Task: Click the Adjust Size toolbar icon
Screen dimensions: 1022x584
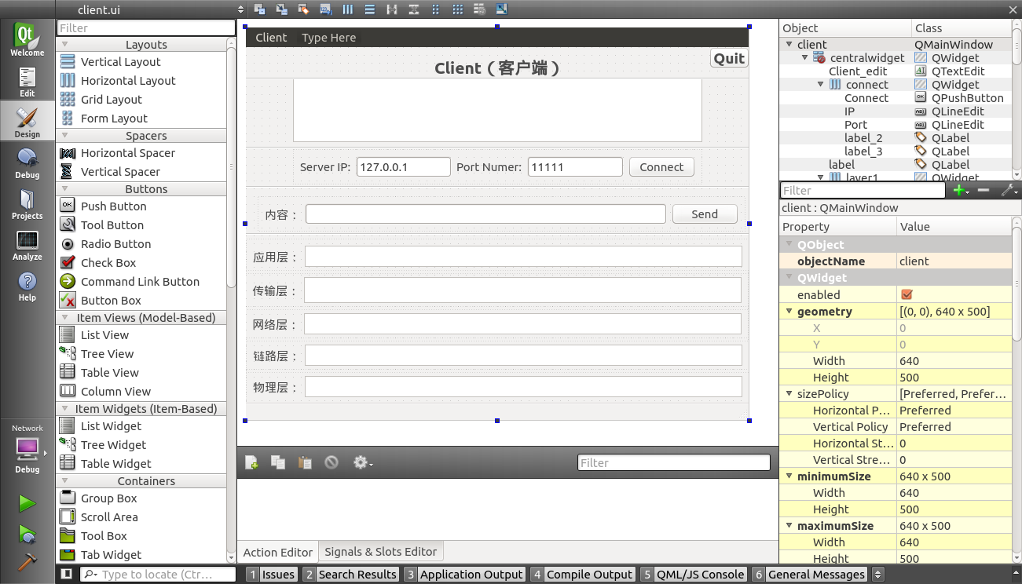Action: [x=501, y=9]
